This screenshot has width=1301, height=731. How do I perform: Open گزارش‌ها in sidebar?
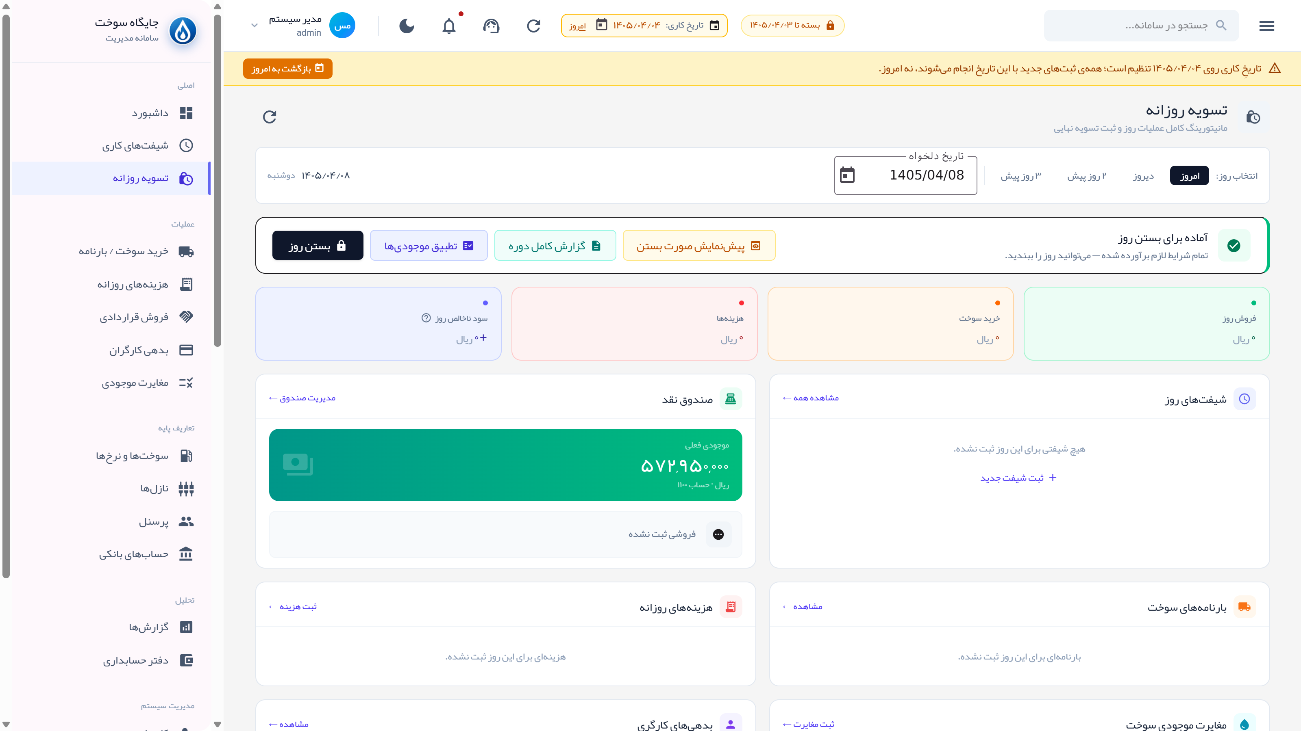click(111, 627)
